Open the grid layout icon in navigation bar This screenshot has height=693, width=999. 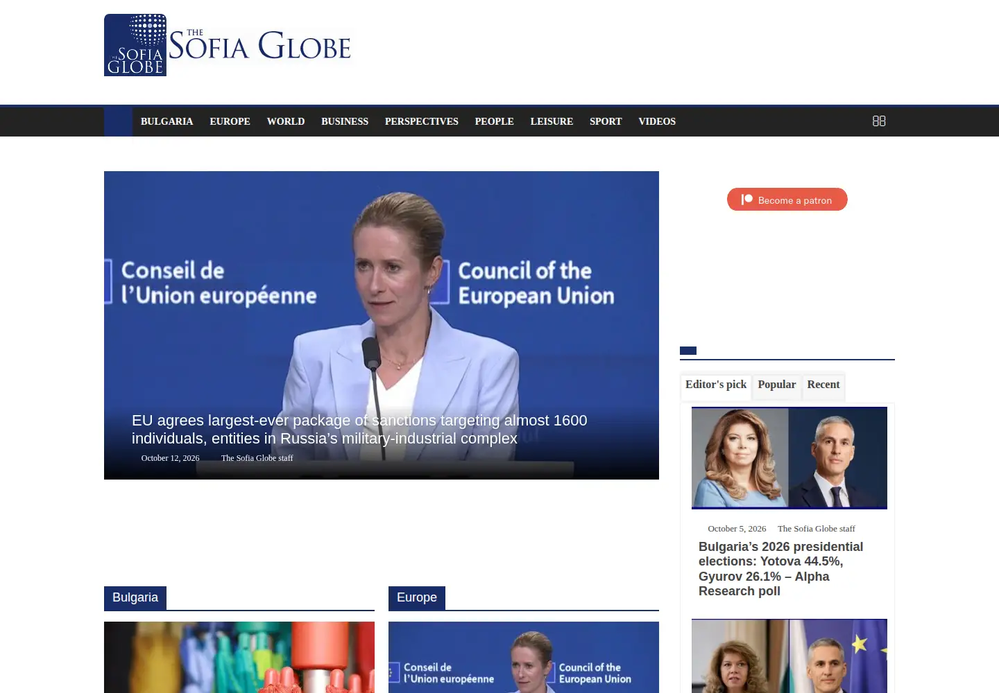point(879,121)
